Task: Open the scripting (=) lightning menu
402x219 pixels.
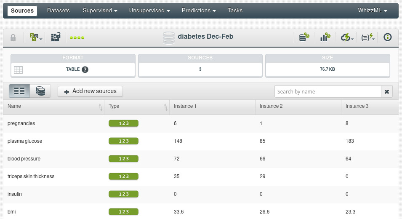Action: pyautogui.click(x=368, y=37)
